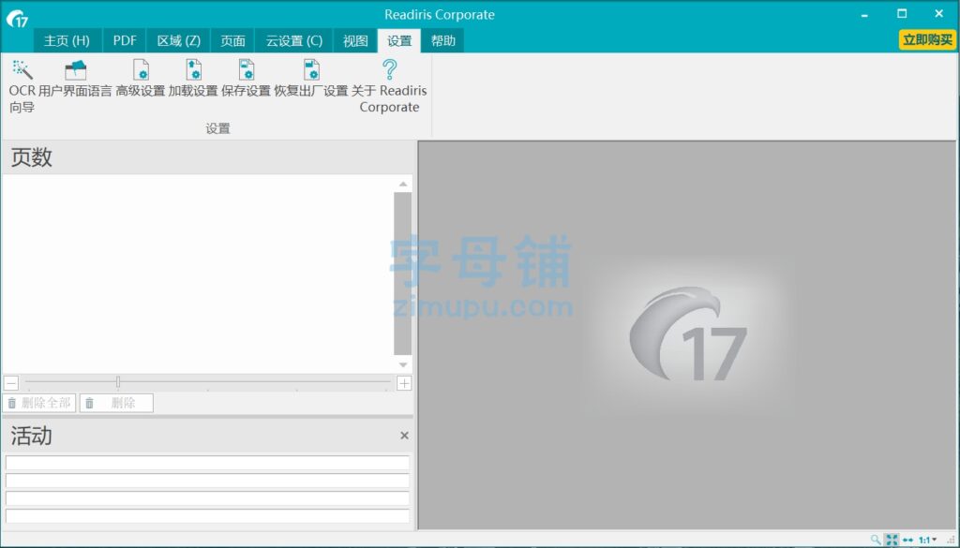Screen dimensions: 960x548
Task: Open the 云设置 (C) tab
Action: click(x=293, y=41)
